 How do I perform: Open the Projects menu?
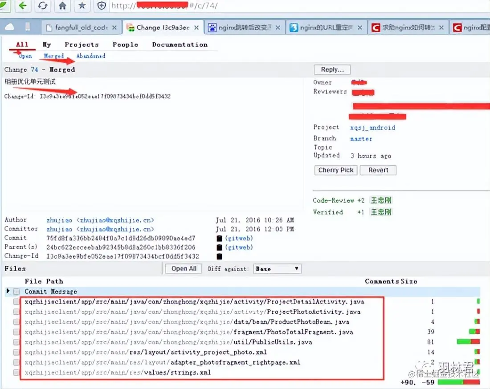click(82, 45)
